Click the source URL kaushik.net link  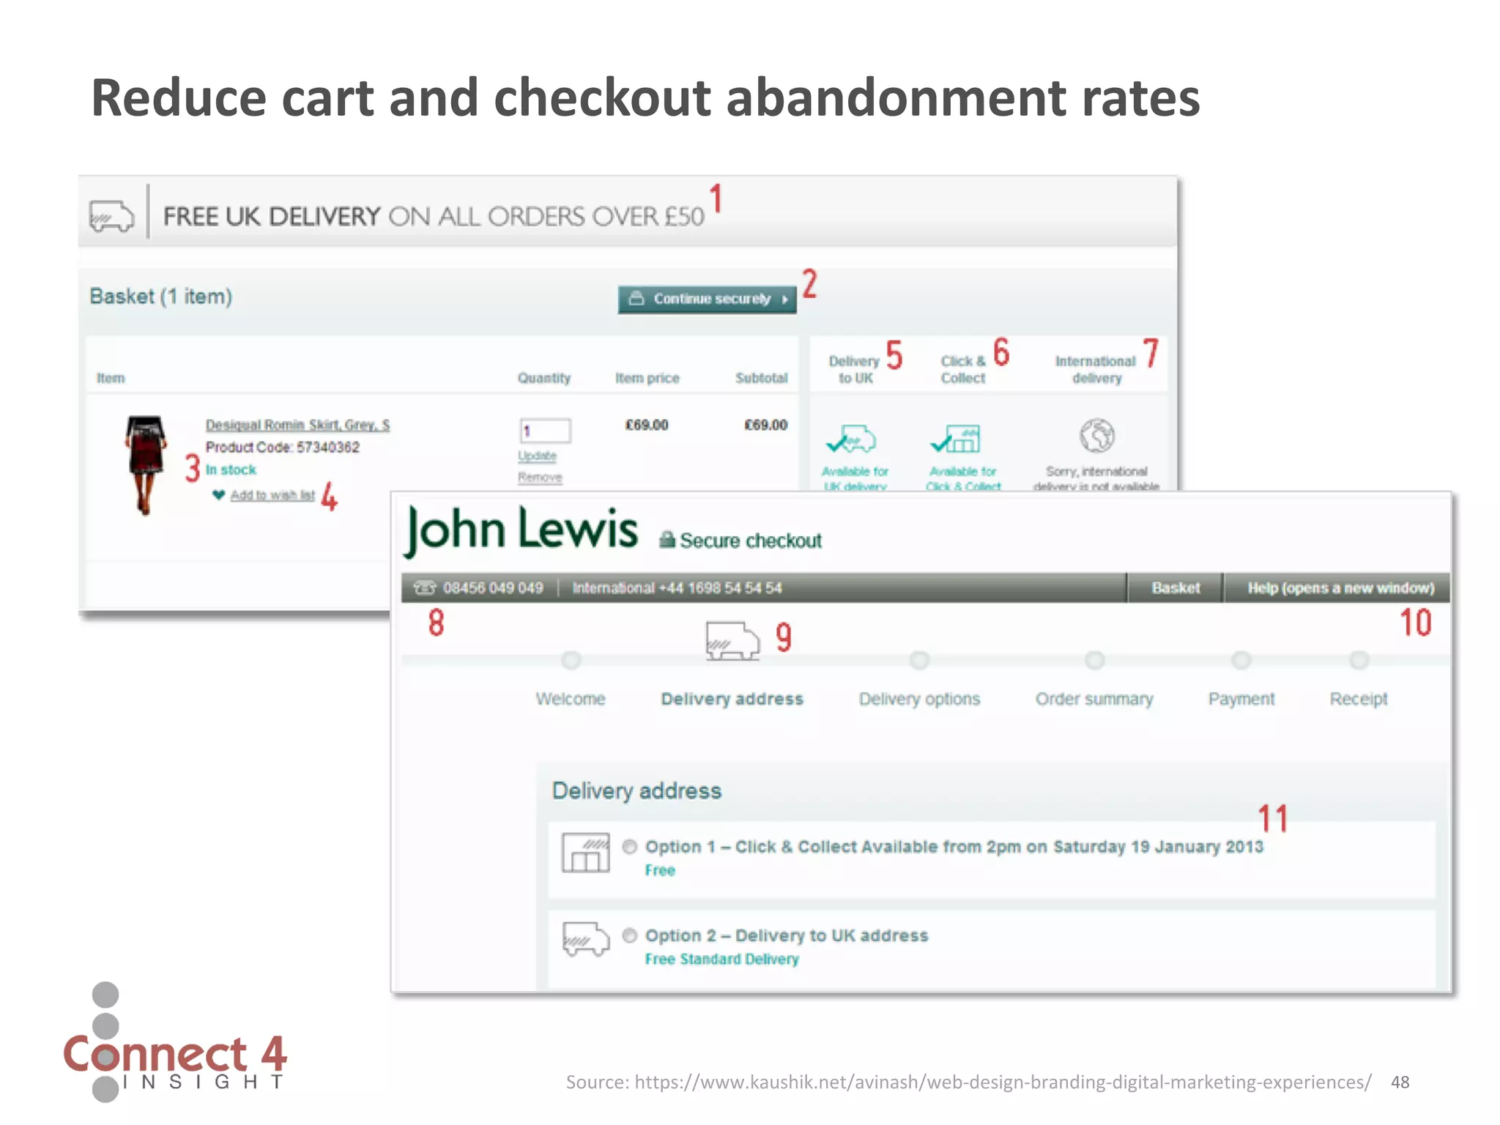tap(1003, 1082)
